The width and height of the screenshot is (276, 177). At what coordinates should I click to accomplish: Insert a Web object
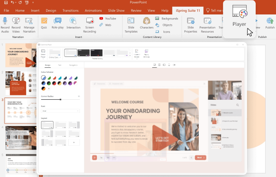tap(105, 25)
